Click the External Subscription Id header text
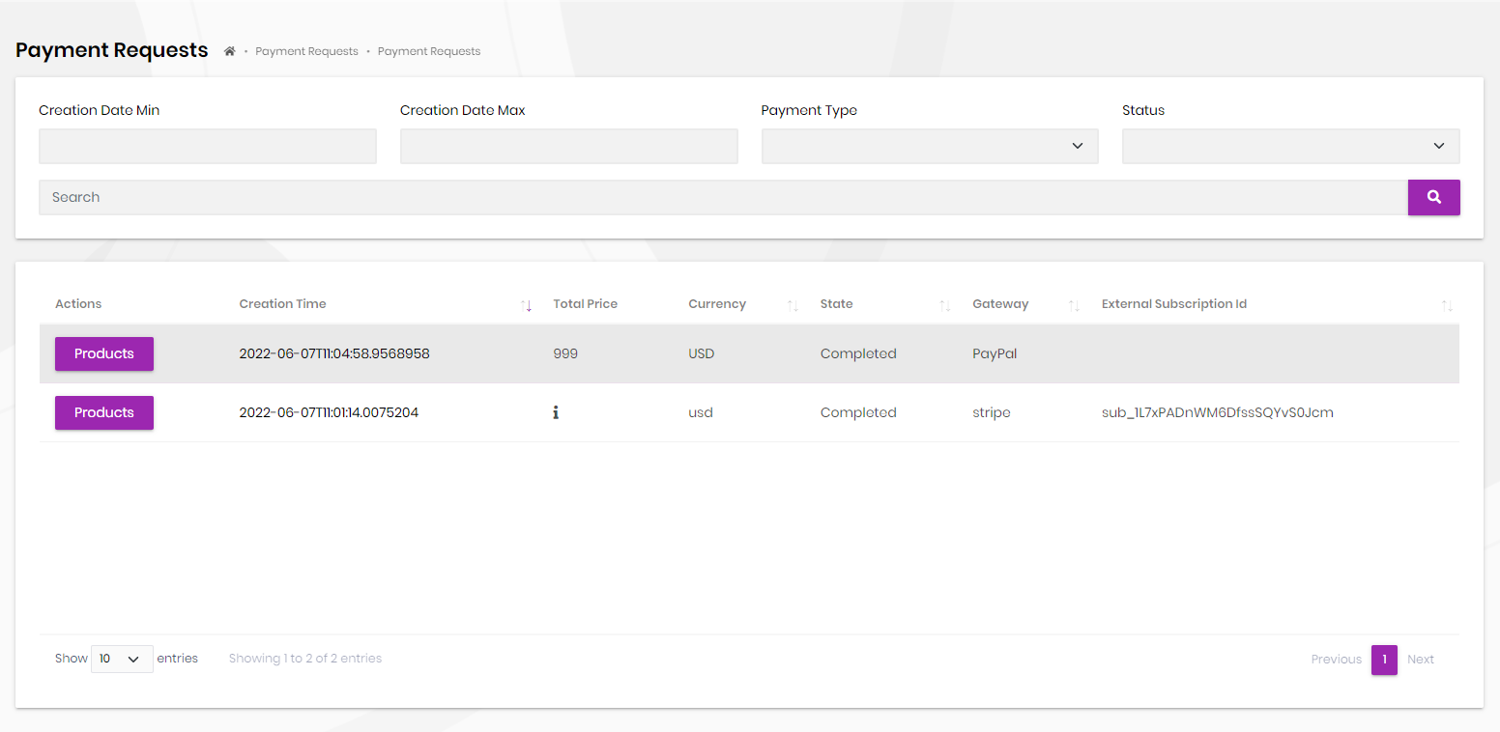 1174,304
